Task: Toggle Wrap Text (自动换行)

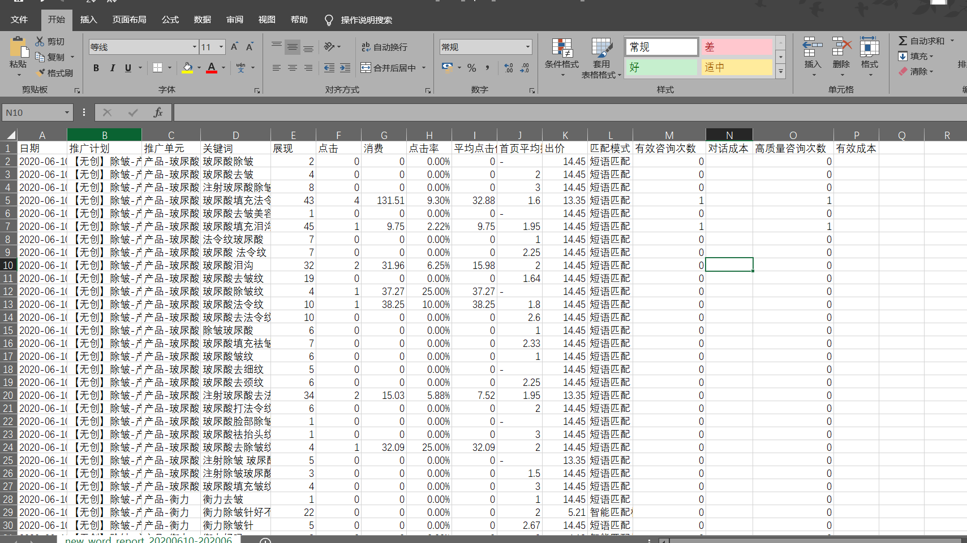Action: (384, 47)
